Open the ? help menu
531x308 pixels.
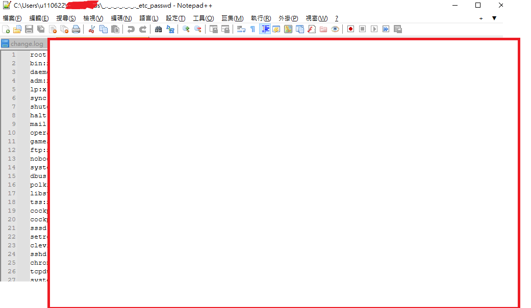(336, 18)
